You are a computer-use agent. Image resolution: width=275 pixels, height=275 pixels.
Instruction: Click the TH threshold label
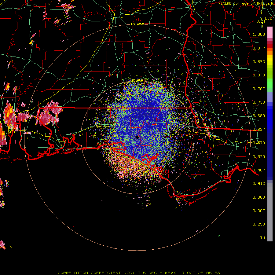(x=262, y=238)
